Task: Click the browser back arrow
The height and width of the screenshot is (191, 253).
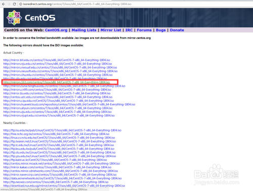Action: pos(4,4)
